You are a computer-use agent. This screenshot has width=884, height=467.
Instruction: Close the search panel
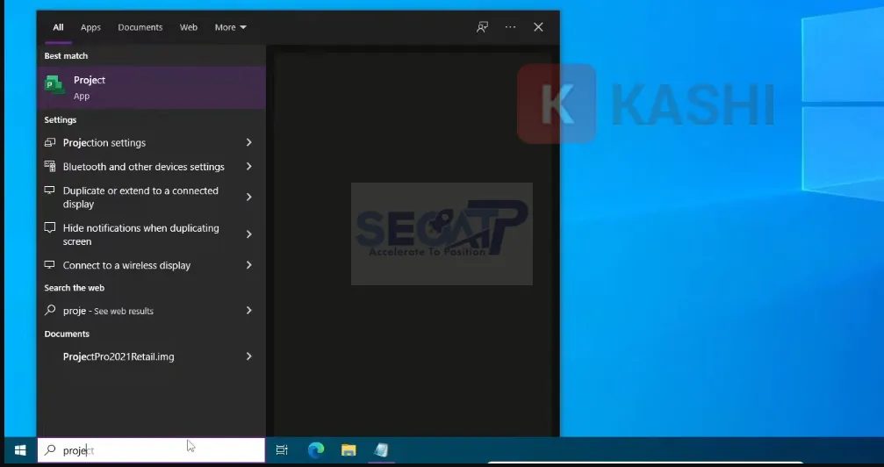[538, 27]
